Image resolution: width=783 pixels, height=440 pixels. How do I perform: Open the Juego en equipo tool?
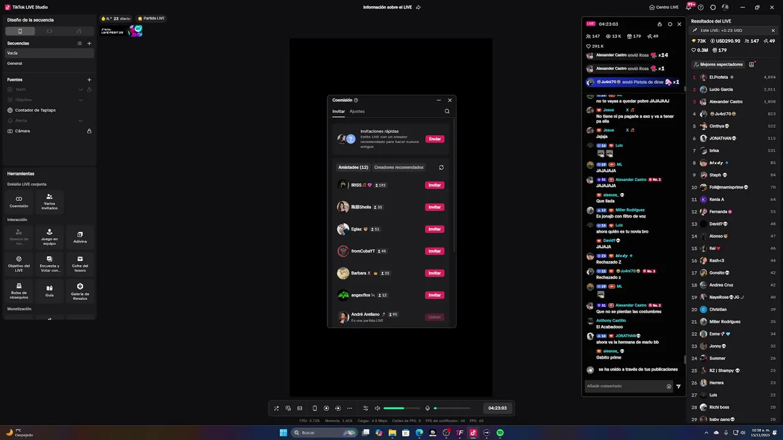(50, 237)
